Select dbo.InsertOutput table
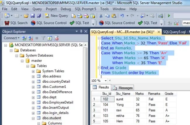 (56, 107)
